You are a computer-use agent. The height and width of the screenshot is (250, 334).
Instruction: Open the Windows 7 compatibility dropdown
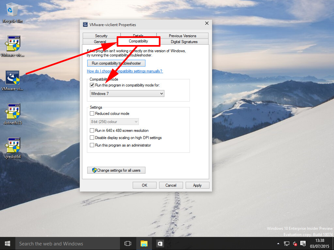[127, 94]
